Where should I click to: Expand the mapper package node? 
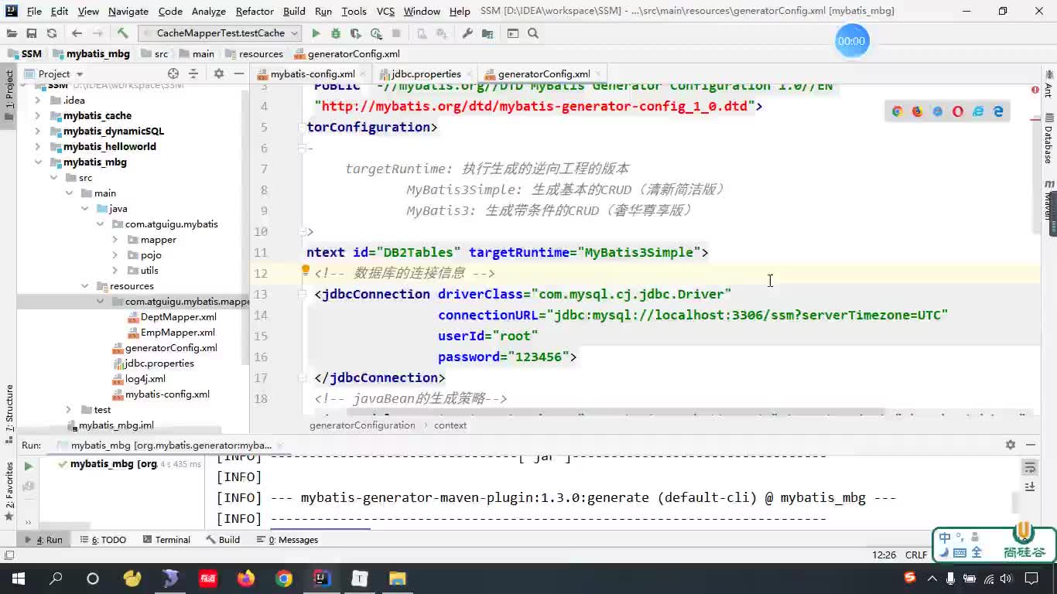pos(115,240)
